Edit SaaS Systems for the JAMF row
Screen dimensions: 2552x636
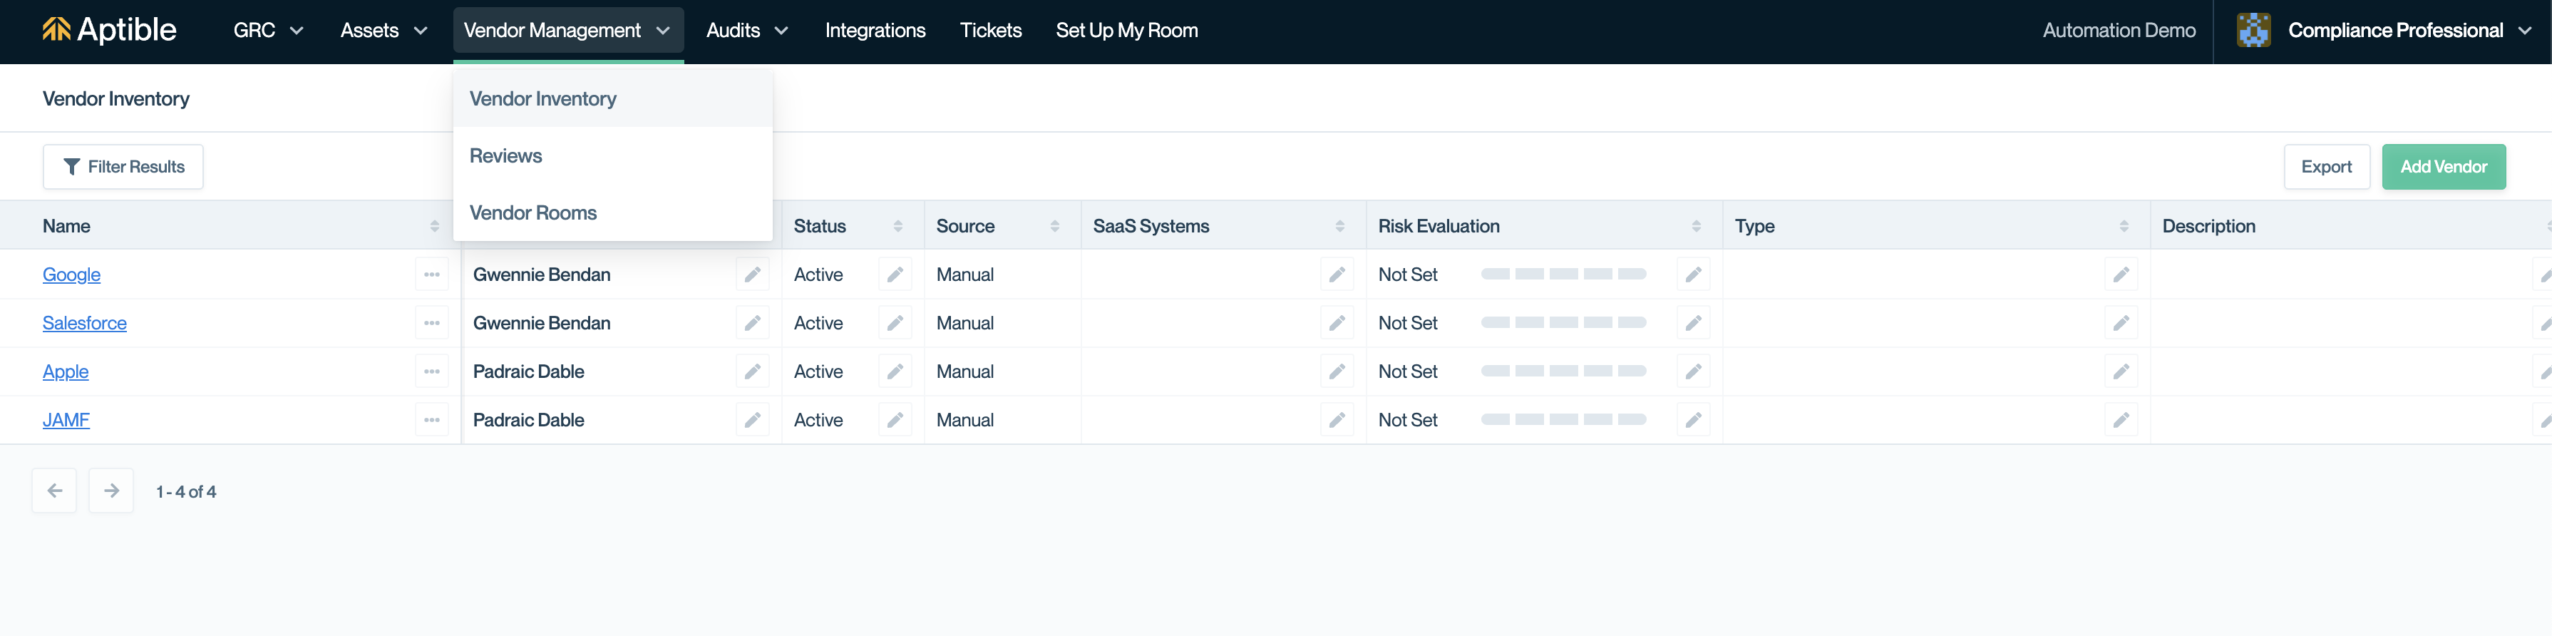(1337, 420)
